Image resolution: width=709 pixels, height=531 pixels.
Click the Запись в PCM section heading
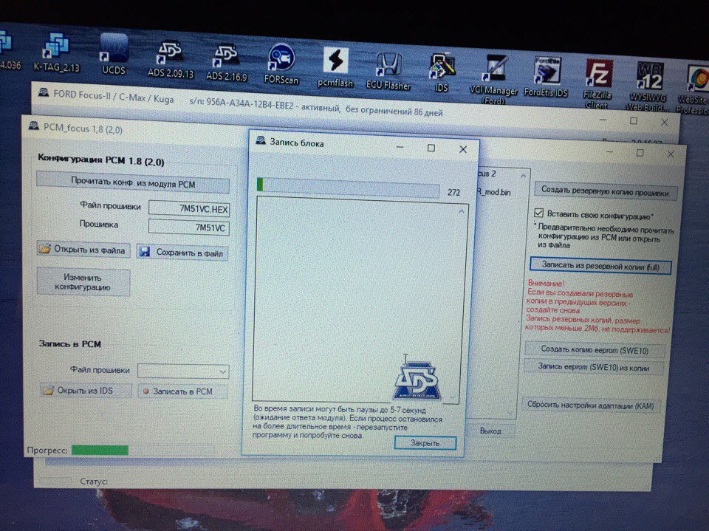(x=69, y=343)
